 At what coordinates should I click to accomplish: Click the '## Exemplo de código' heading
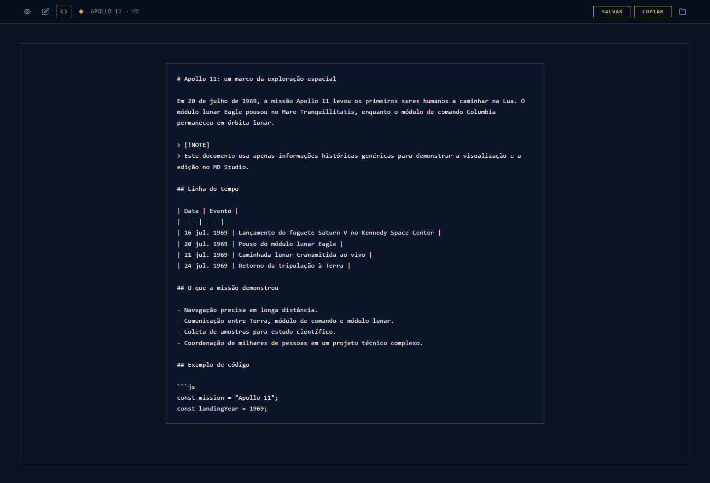point(213,365)
